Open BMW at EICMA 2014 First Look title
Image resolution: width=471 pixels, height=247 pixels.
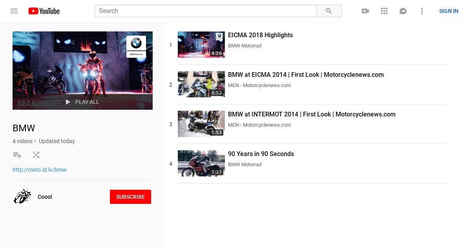[306, 75]
